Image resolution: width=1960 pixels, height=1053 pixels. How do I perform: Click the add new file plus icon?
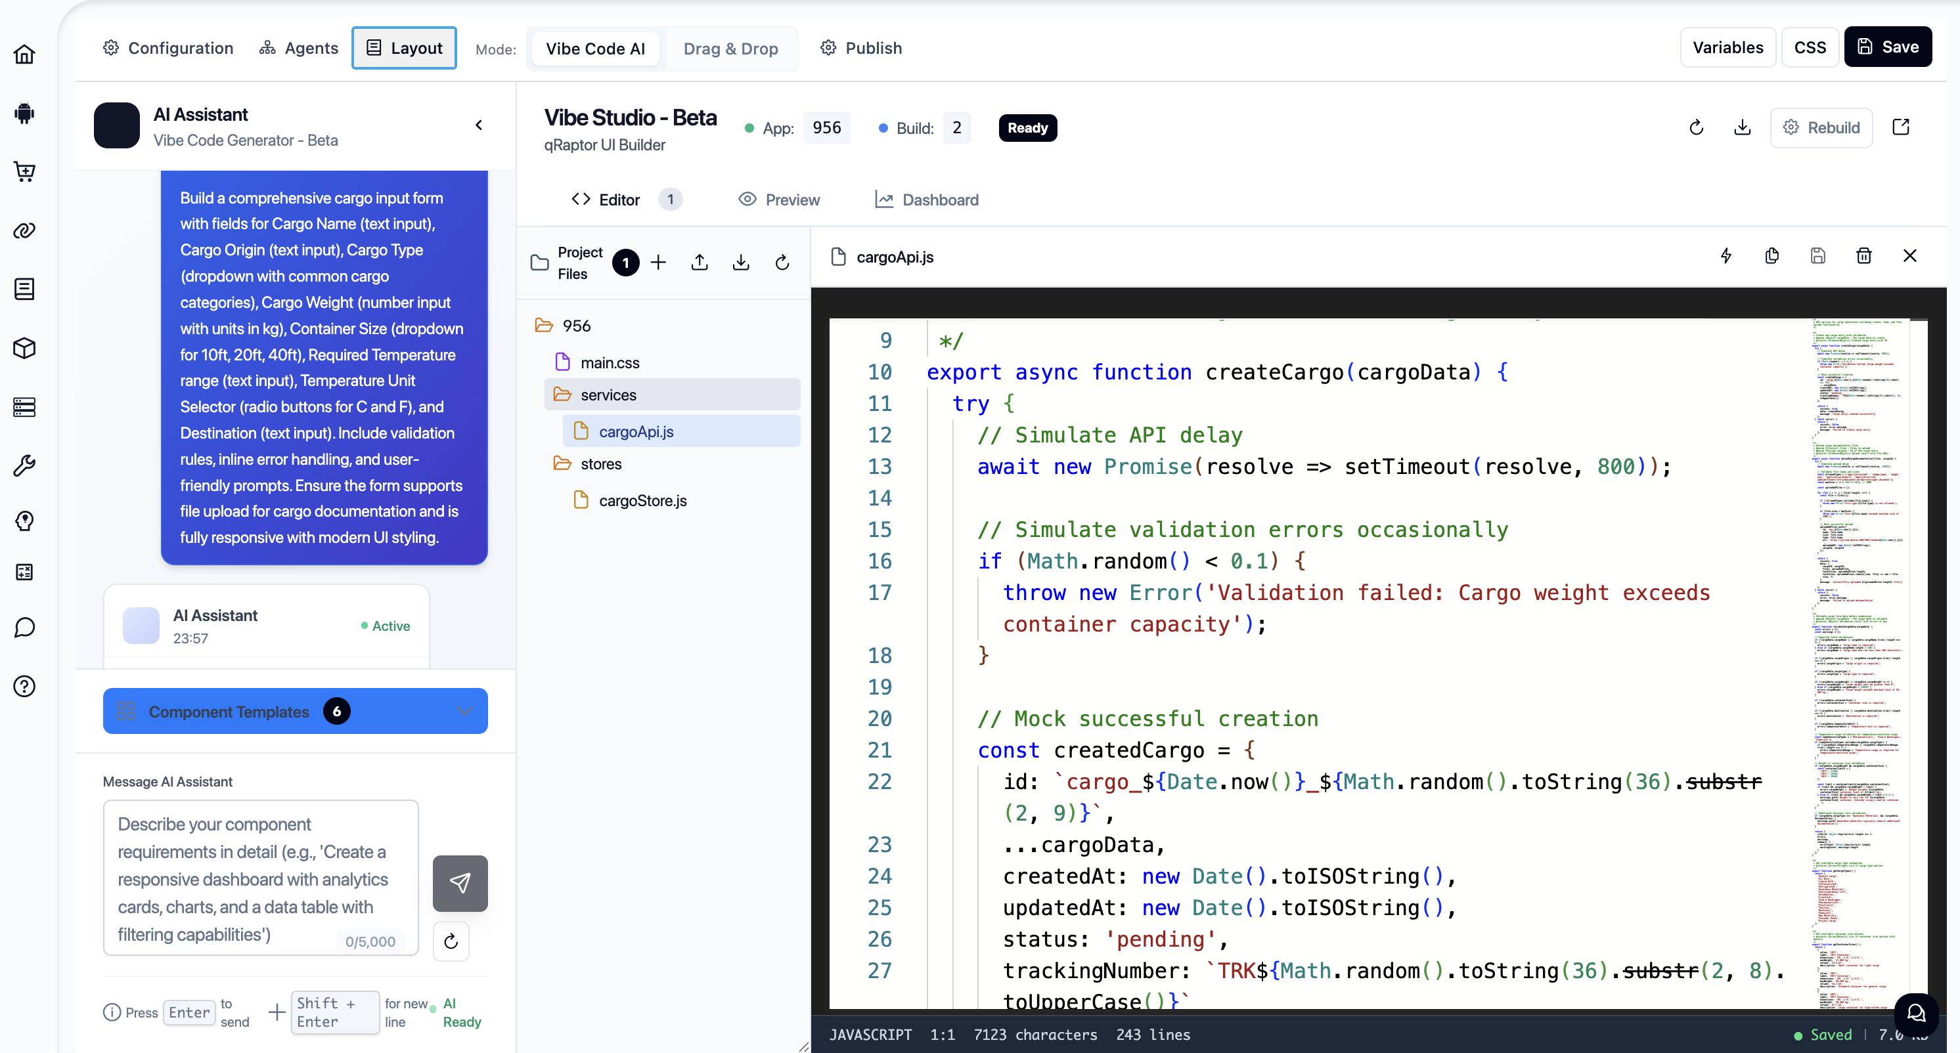coord(658,263)
